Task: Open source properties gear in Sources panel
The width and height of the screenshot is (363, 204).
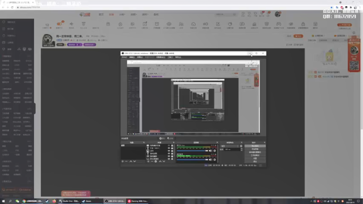Action: tap(156, 161)
